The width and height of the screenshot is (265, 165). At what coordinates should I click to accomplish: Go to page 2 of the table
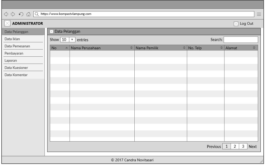(235, 146)
